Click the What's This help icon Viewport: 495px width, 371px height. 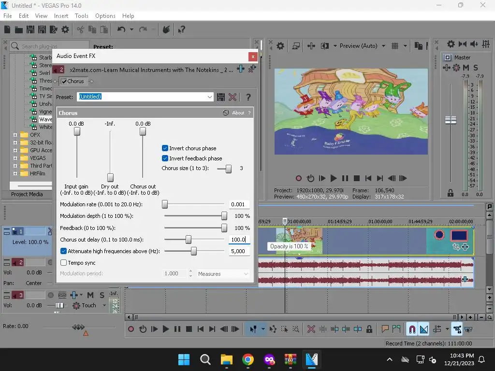click(x=181, y=29)
